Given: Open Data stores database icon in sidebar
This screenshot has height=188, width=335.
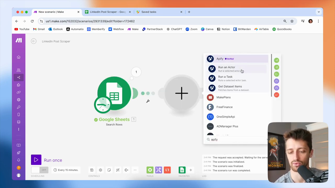Looking at the screenshot, I should tap(19, 122).
